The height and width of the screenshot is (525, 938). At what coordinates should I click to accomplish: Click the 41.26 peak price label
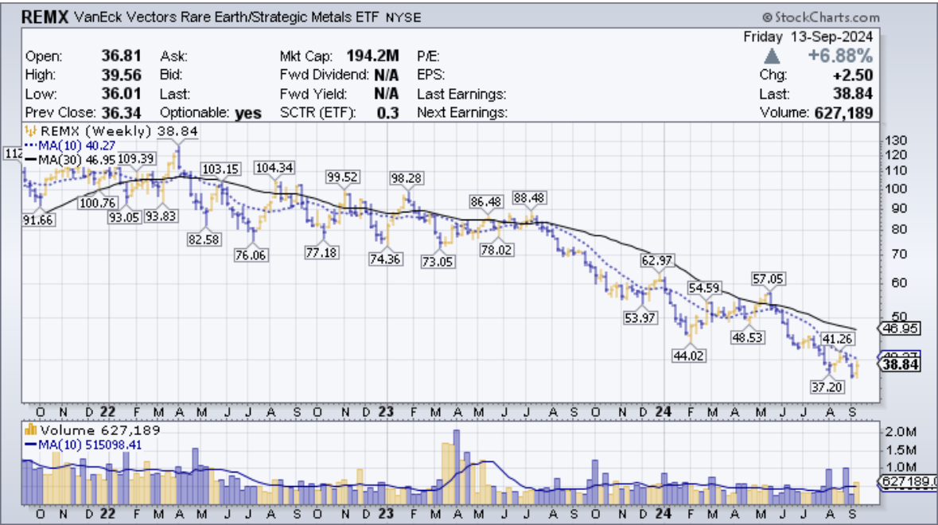point(836,339)
